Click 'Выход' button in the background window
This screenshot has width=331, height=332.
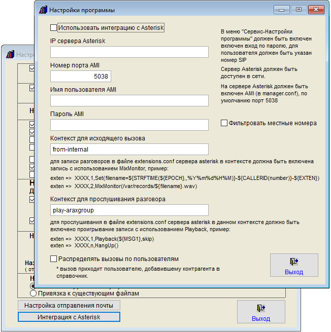[x=261, y=312]
